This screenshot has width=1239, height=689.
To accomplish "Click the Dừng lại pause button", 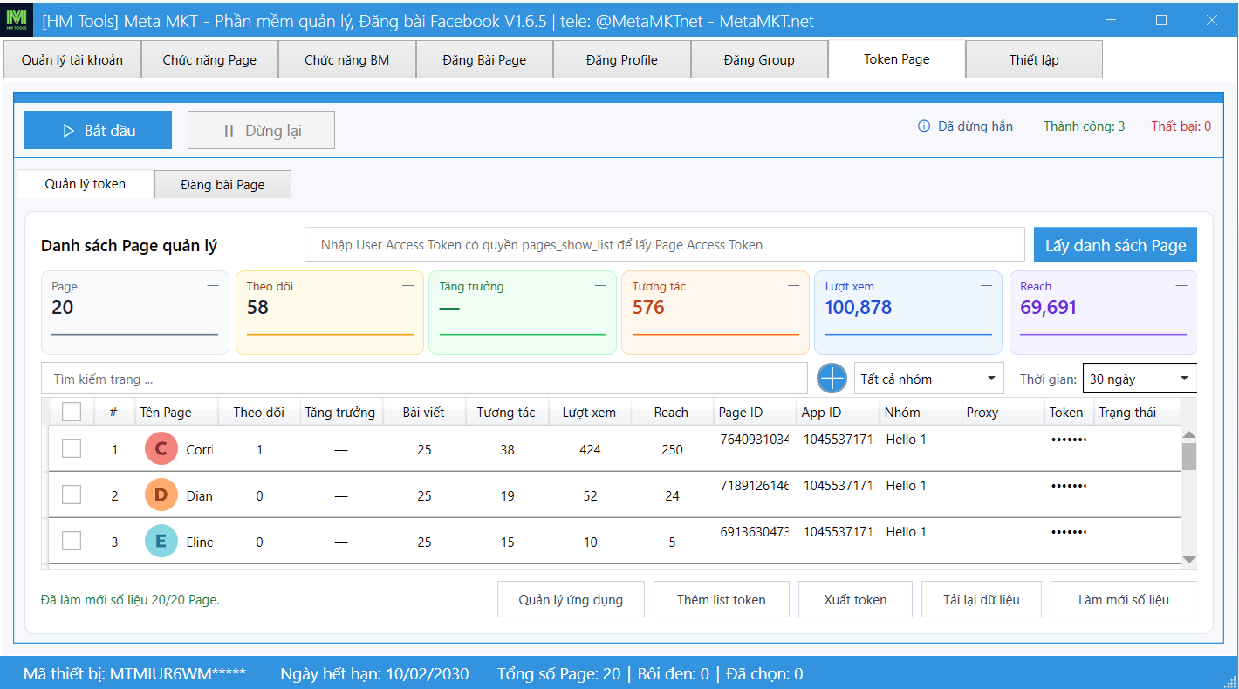I will (x=261, y=130).
